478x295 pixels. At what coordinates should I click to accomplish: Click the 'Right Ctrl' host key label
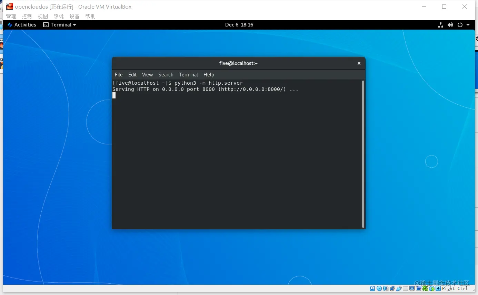[455, 288]
